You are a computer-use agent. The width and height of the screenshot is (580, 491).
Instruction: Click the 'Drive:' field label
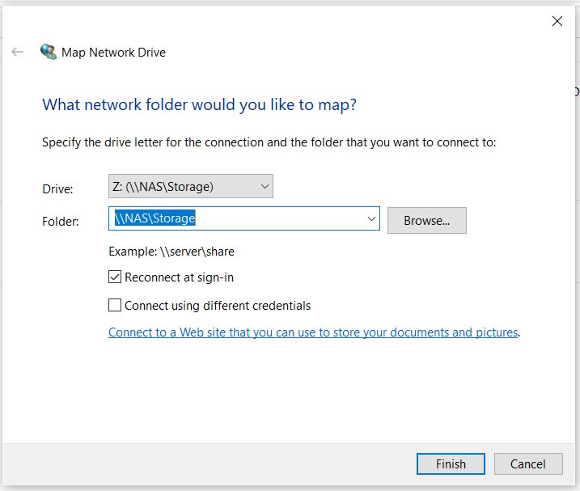click(x=57, y=189)
